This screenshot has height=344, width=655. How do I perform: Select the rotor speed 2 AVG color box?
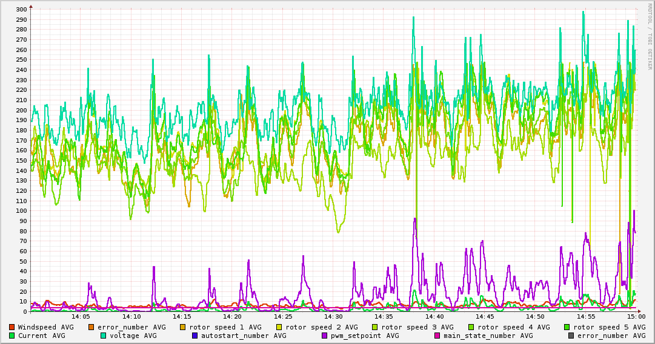279,327
